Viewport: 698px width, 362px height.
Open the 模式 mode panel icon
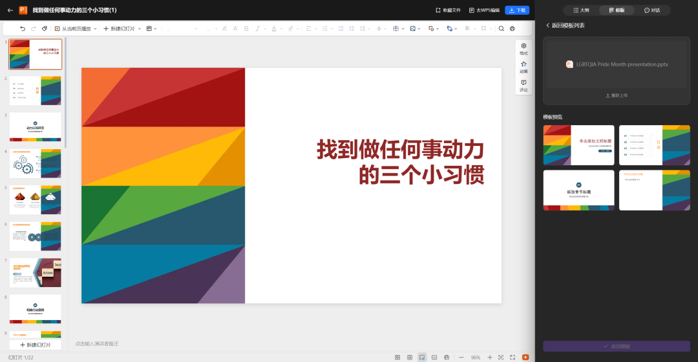(x=523, y=49)
